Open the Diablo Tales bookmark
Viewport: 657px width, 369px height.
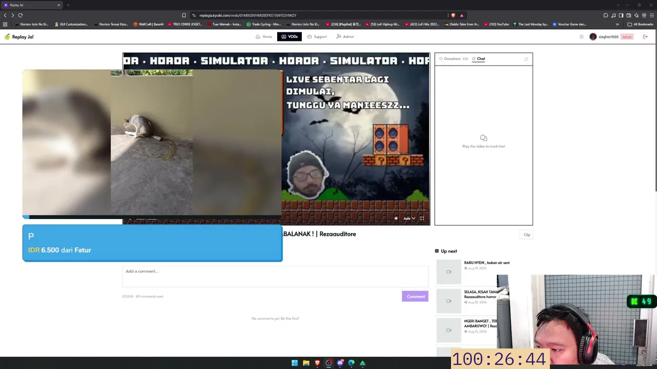point(462,24)
